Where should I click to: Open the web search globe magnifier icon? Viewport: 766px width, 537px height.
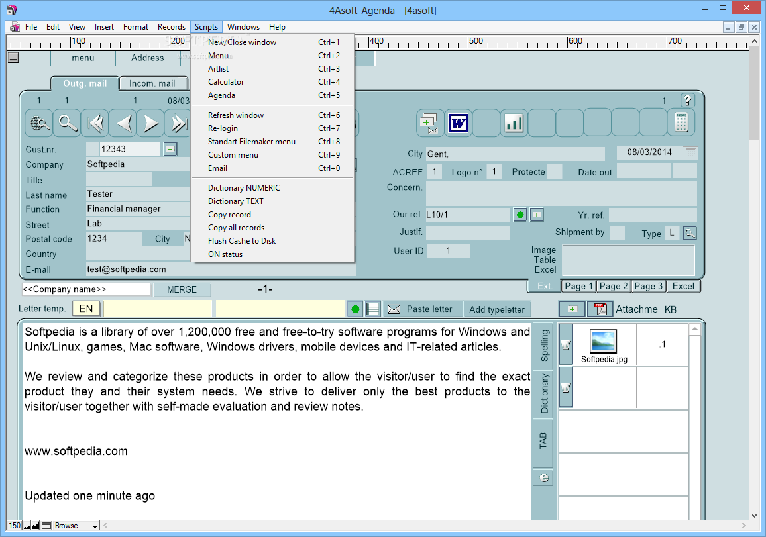click(39, 123)
